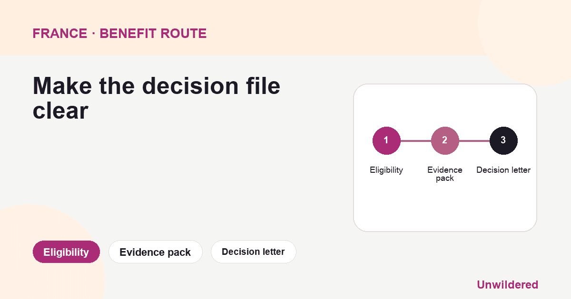This screenshot has height=299, width=571.
Task: Click the heading line 'Make the decision file'
Action: (x=157, y=86)
